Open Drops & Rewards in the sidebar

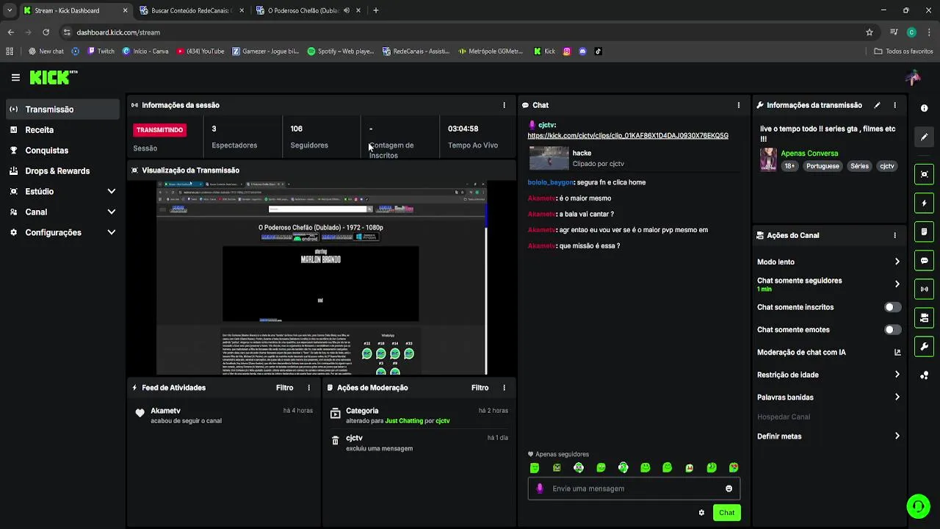point(62,171)
